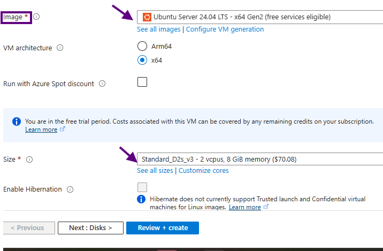Click the info icon next to Image
The width and height of the screenshot is (383, 251).
coord(36,17)
